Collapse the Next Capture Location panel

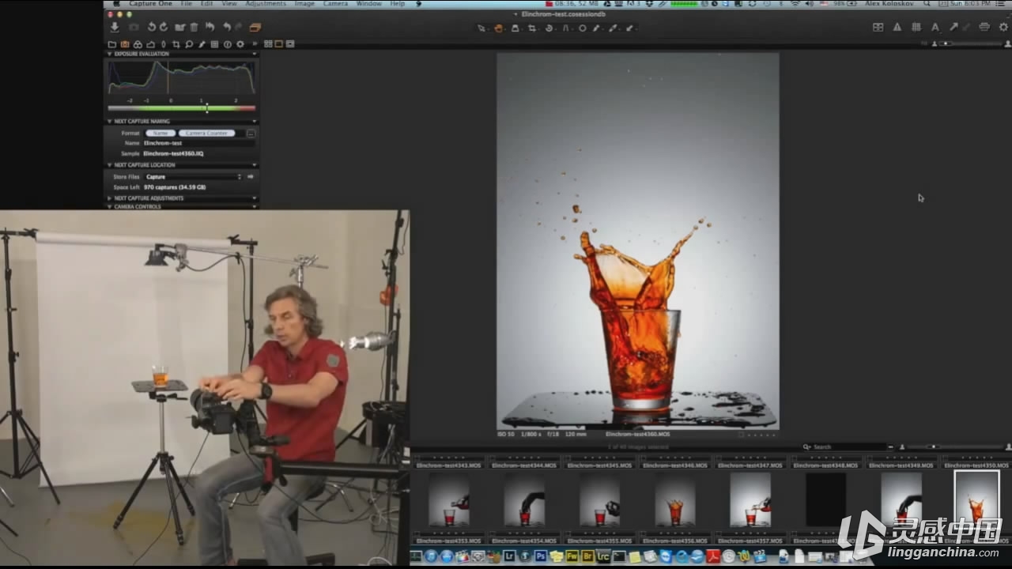pyautogui.click(x=110, y=165)
